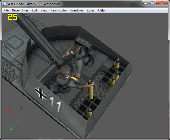This screenshot has height=140, width=170.
Task: Minimize the War3 Model Editor window
Action: [145, 3]
